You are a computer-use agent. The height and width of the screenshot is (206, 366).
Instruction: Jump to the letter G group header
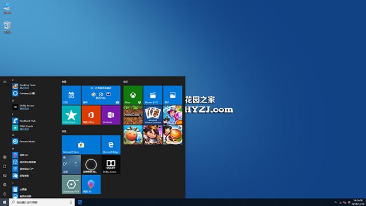[13, 135]
